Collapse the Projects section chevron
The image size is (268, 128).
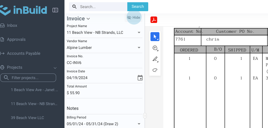click(55, 68)
